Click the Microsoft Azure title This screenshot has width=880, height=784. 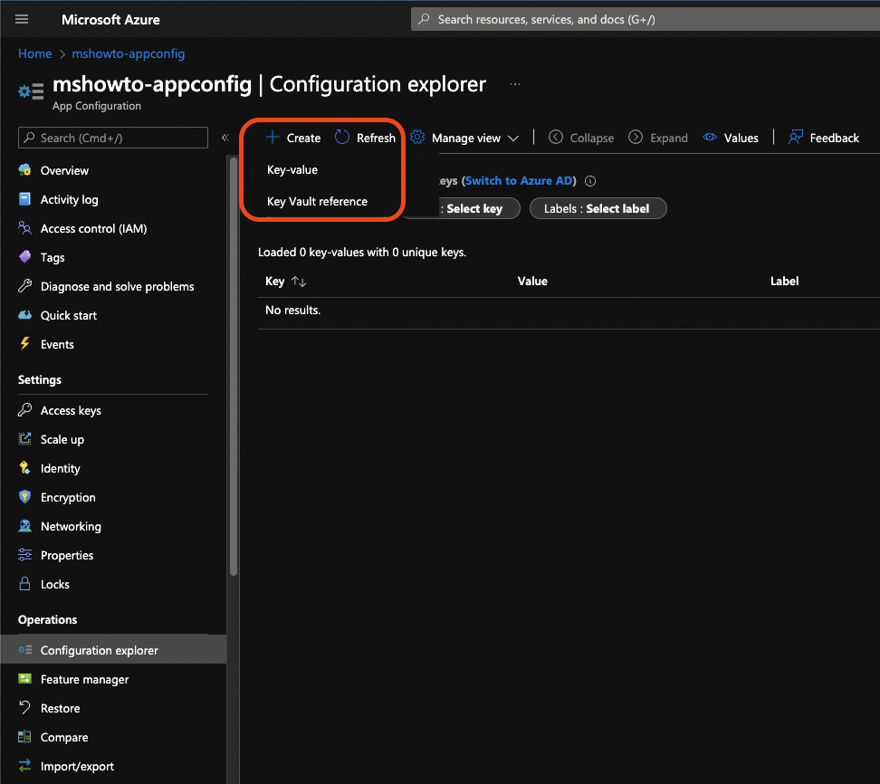[x=110, y=20]
